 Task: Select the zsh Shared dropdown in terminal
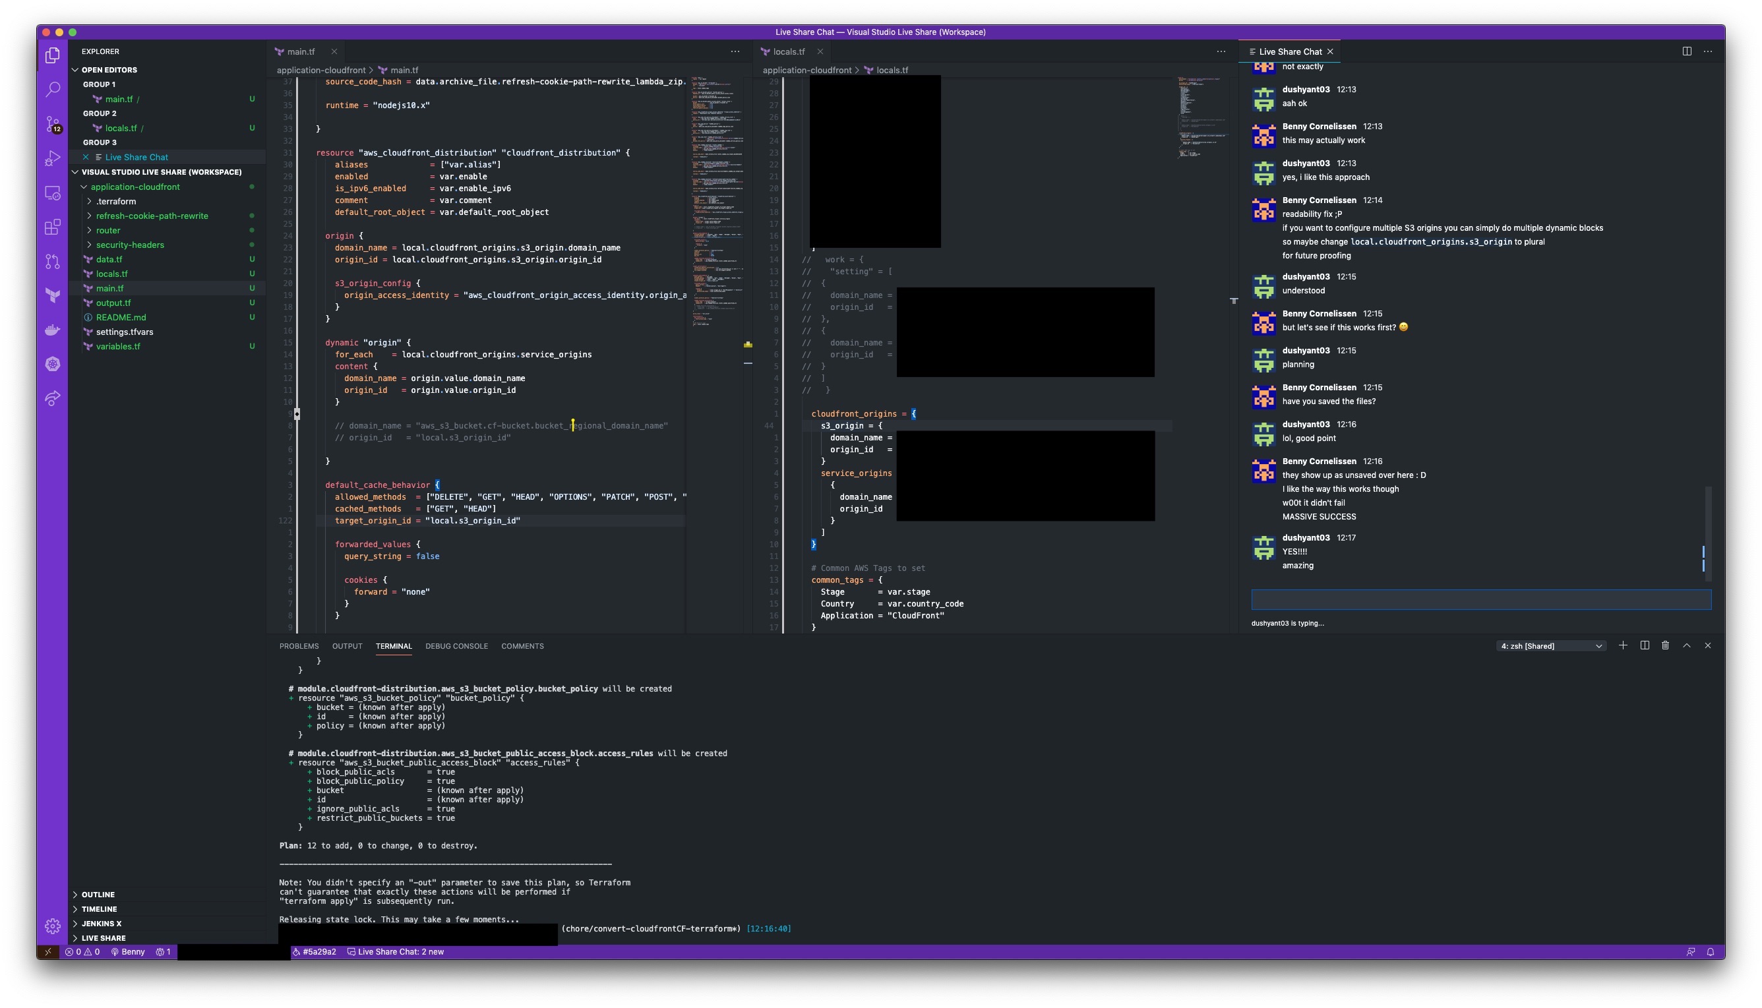coord(1550,645)
